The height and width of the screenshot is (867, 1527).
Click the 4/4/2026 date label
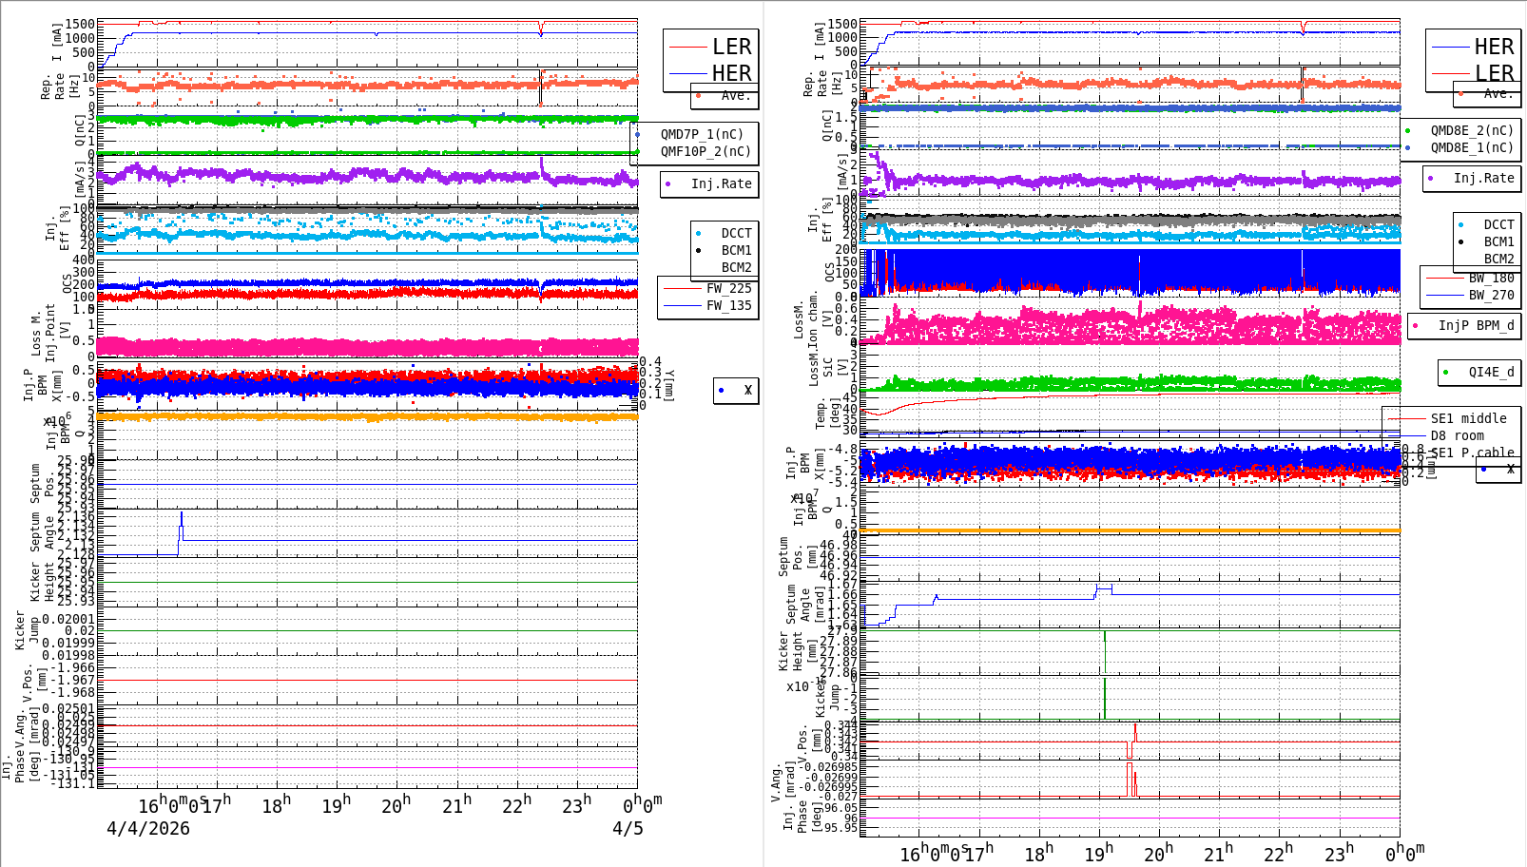[148, 829]
